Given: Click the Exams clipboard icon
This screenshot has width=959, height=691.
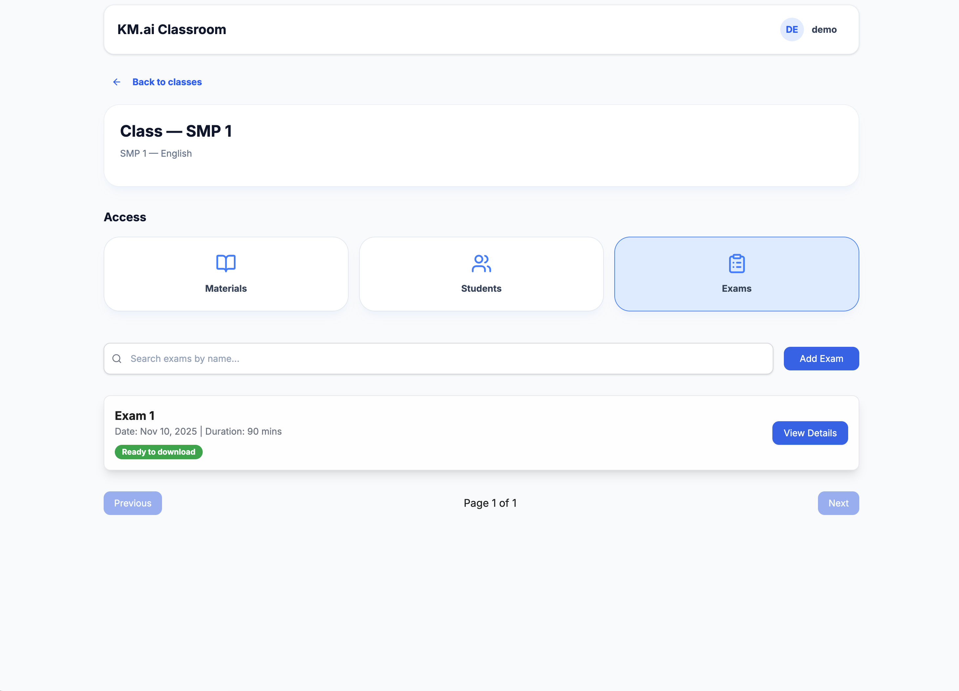Looking at the screenshot, I should coord(737,263).
